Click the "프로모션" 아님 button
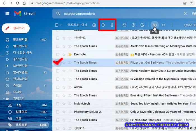The height and width of the screenshot is (131, 196). tap(77, 25)
